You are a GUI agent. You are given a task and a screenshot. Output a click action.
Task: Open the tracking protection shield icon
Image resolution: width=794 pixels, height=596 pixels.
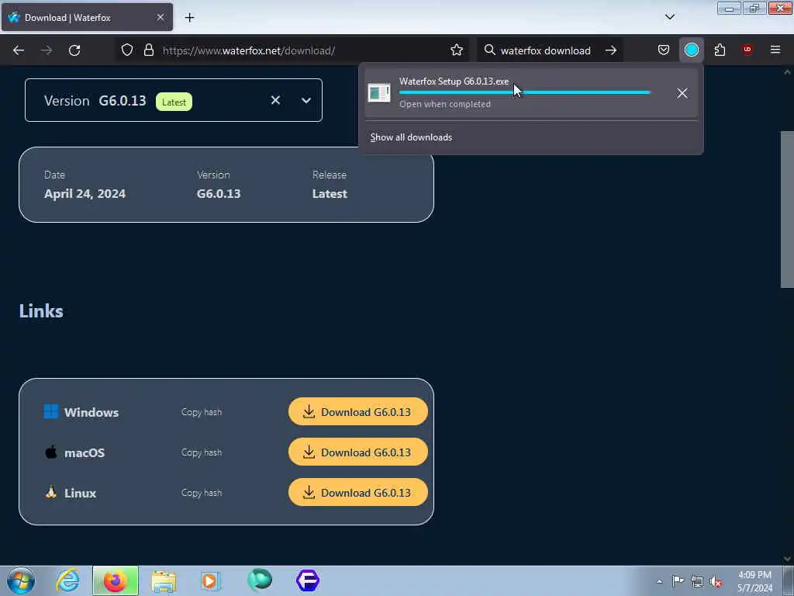pos(127,50)
